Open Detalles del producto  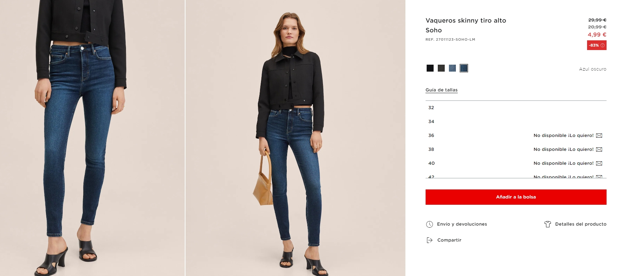pyautogui.click(x=581, y=224)
